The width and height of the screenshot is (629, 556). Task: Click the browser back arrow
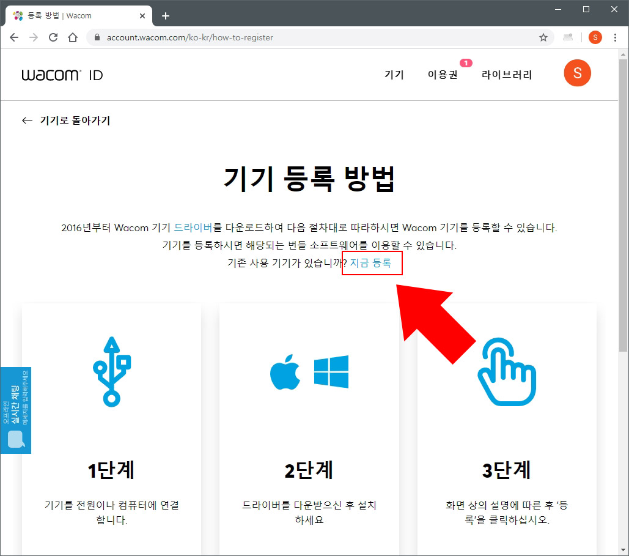pos(14,37)
